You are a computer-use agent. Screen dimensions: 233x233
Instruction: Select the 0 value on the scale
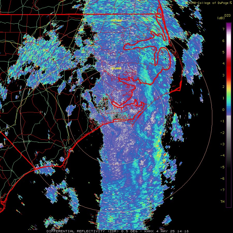[223, 110]
